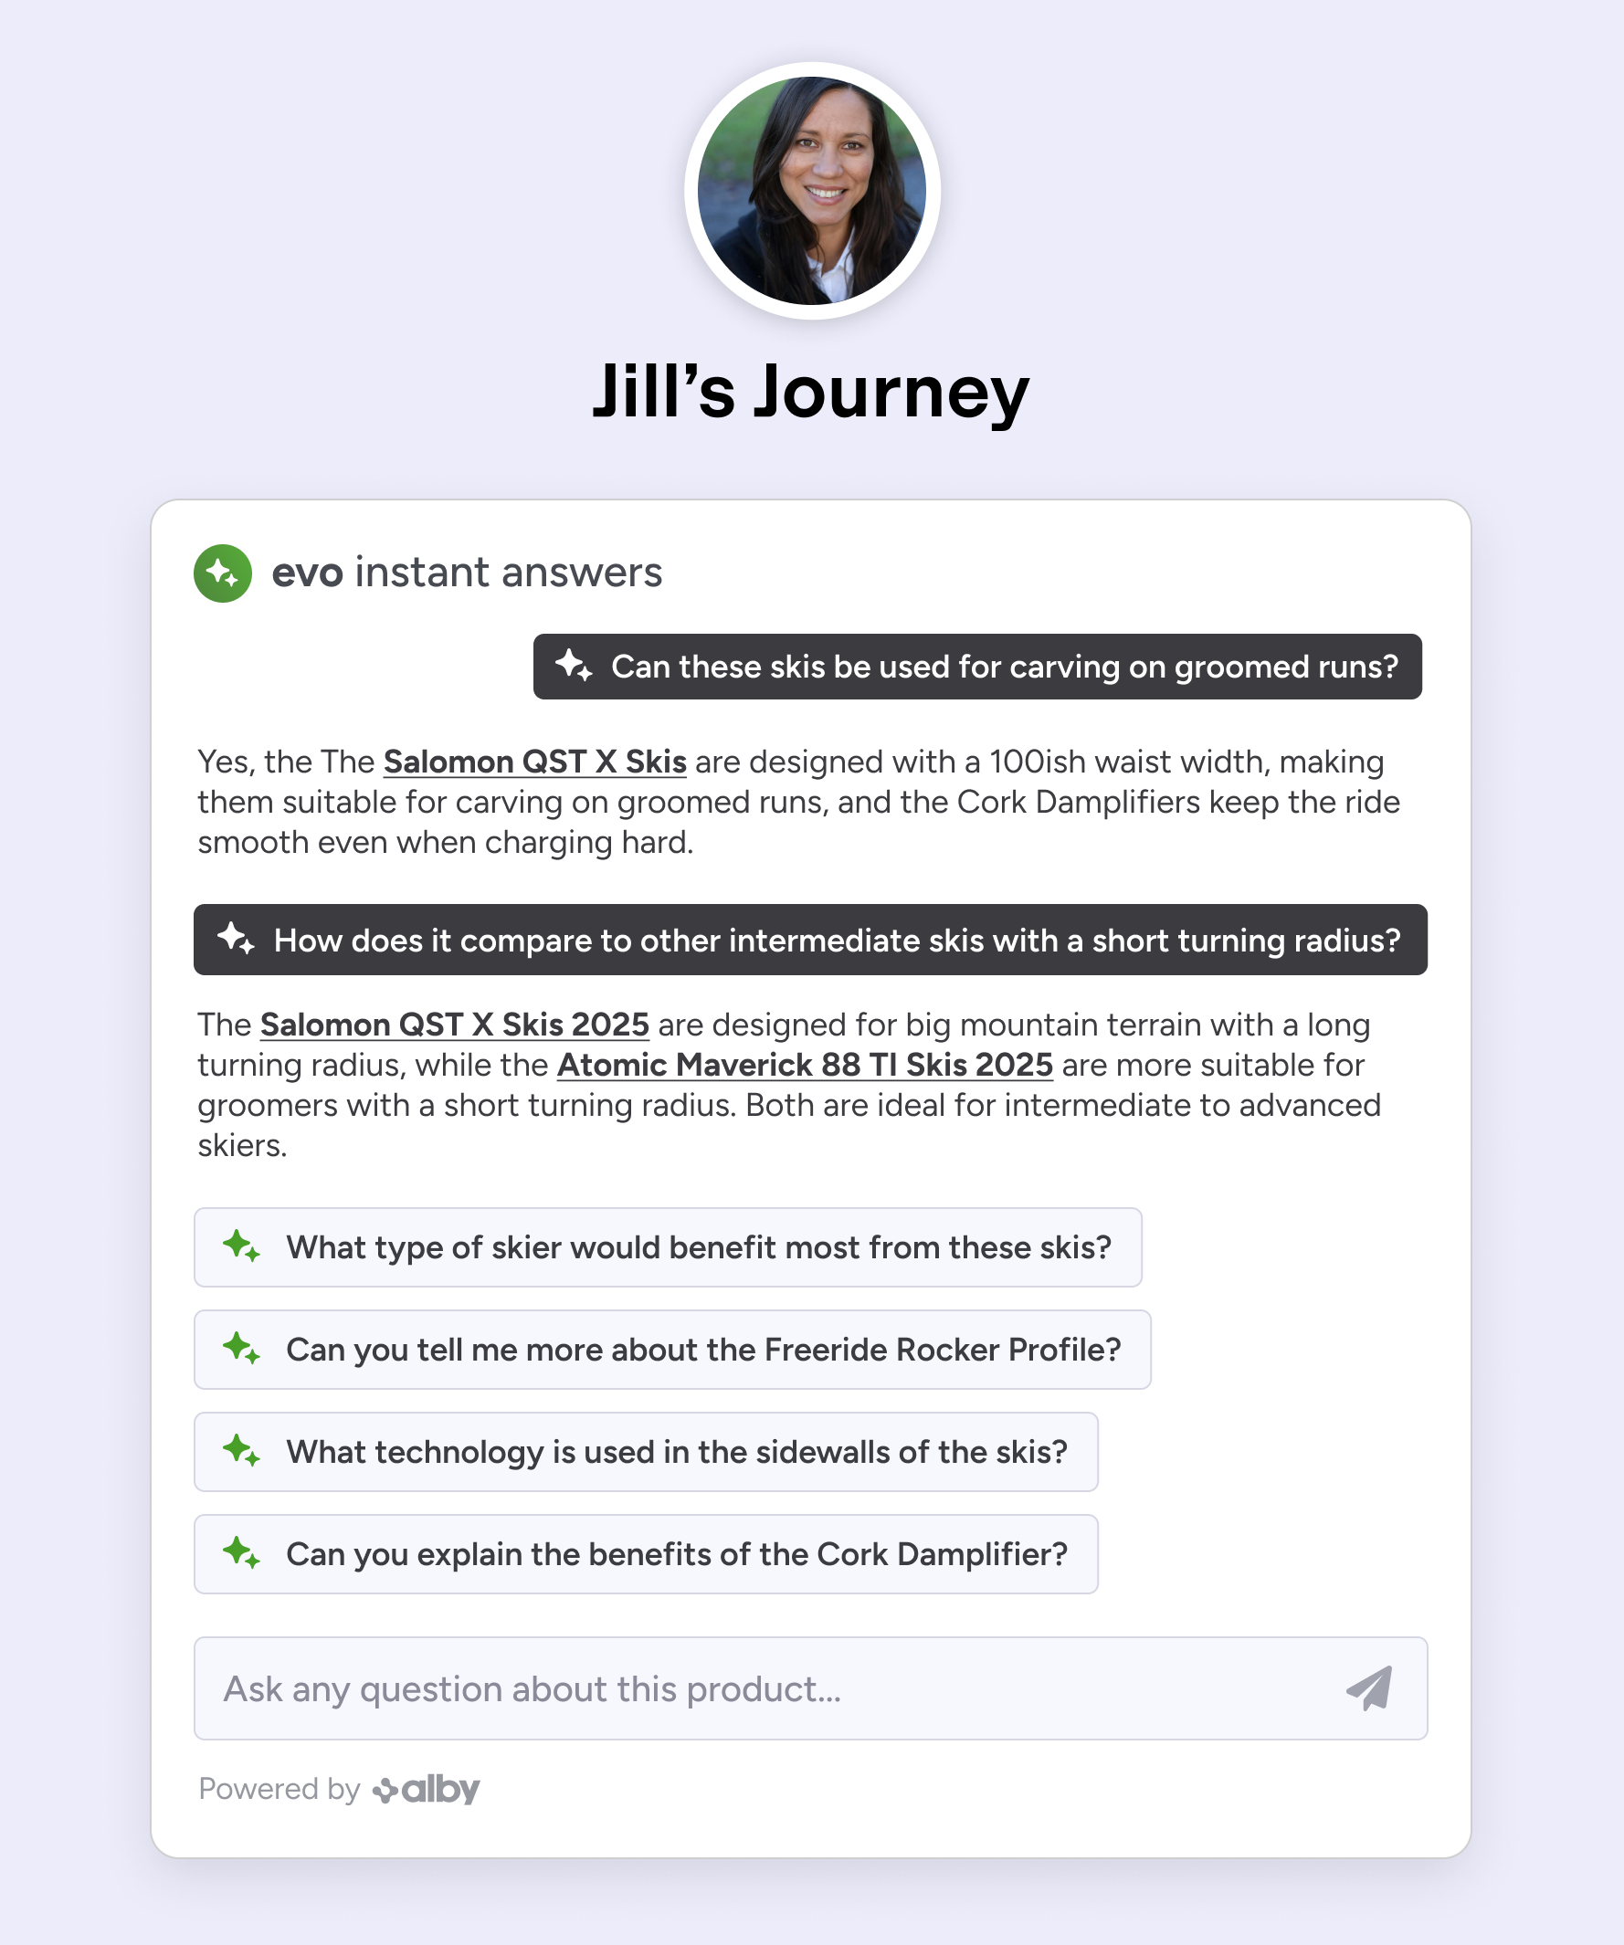Ask what technology is used in the sidewalls
The image size is (1624, 1945).
(646, 1452)
